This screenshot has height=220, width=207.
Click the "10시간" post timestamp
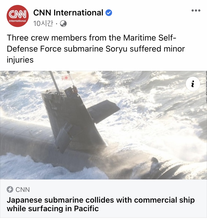point(43,23)
